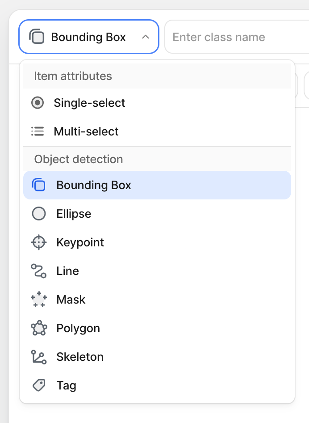Select the Skeleton tool icon
This screenshot has width=309, height=423.
39,356
